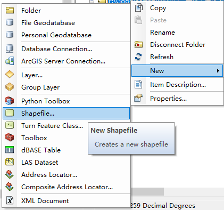
Task: Click the File Geodatabase cylinder icon
Action: [x=10, y=22]
